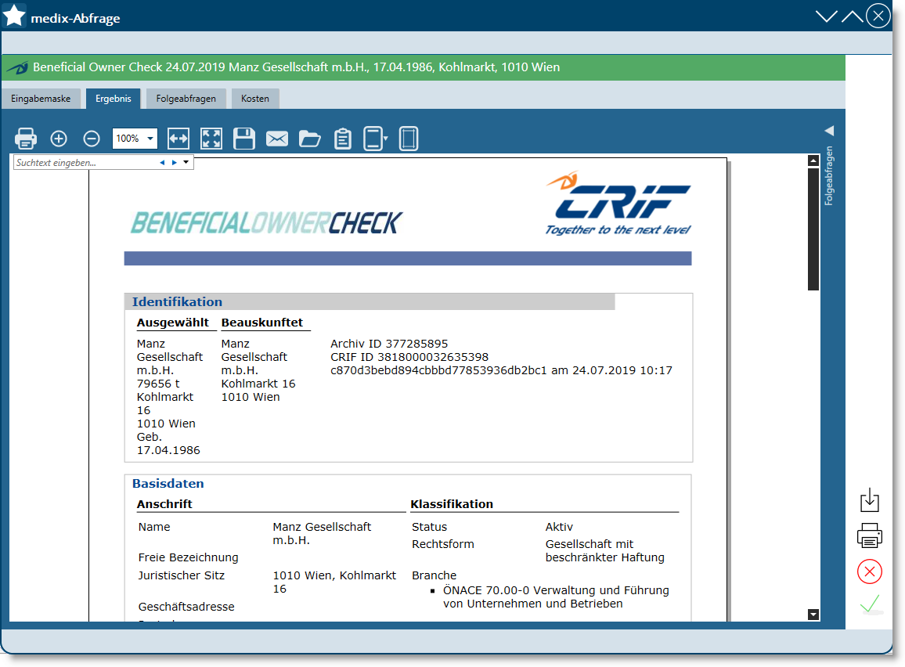Expand the search options dropdown arrow

186,163
